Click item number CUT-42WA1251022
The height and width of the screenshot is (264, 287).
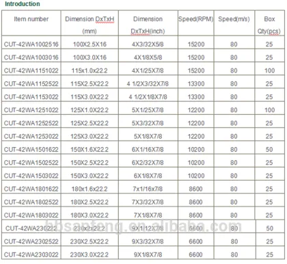(x=31, y=110)
